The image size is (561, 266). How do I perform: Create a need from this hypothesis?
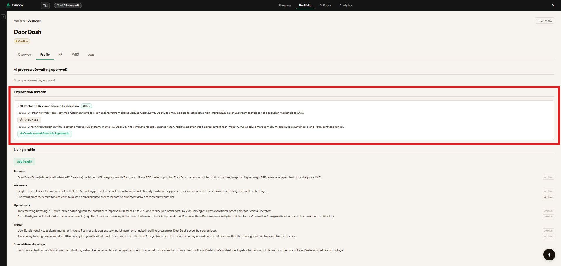pos(44,134)
